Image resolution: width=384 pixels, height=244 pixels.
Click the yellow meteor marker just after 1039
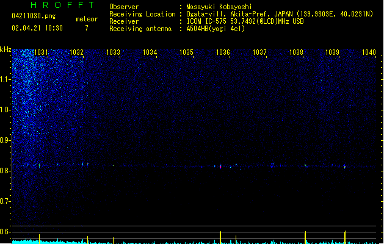click(x=345, y=237)
